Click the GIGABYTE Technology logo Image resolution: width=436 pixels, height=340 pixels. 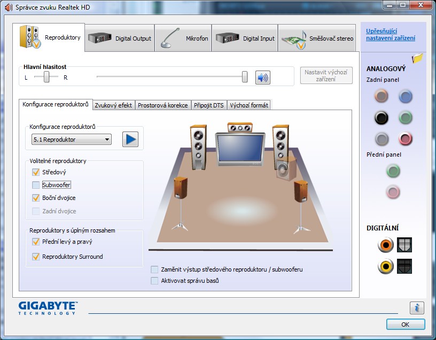click(48, 308)
